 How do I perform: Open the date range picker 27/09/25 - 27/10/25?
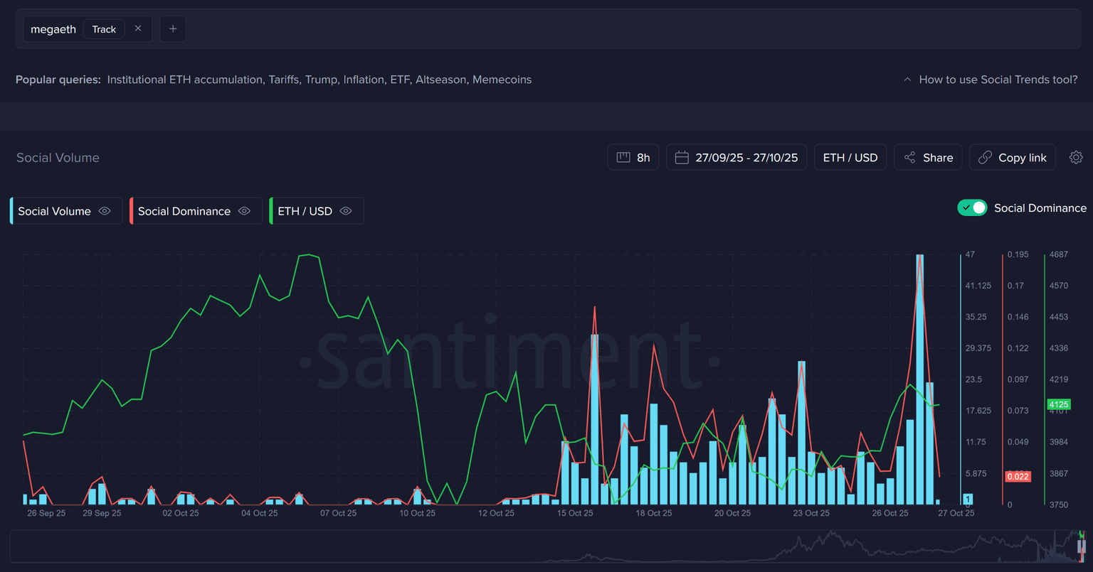(x=736, y=158)
